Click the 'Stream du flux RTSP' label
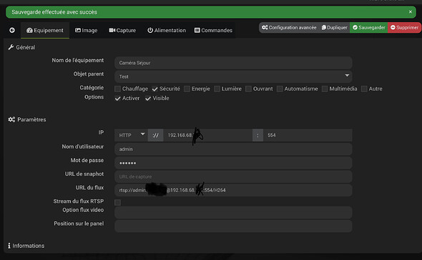 point(78,201)
